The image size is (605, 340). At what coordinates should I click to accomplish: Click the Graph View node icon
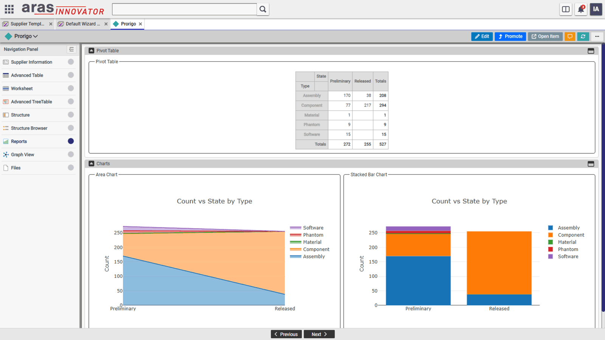click(x=6, y=155)
